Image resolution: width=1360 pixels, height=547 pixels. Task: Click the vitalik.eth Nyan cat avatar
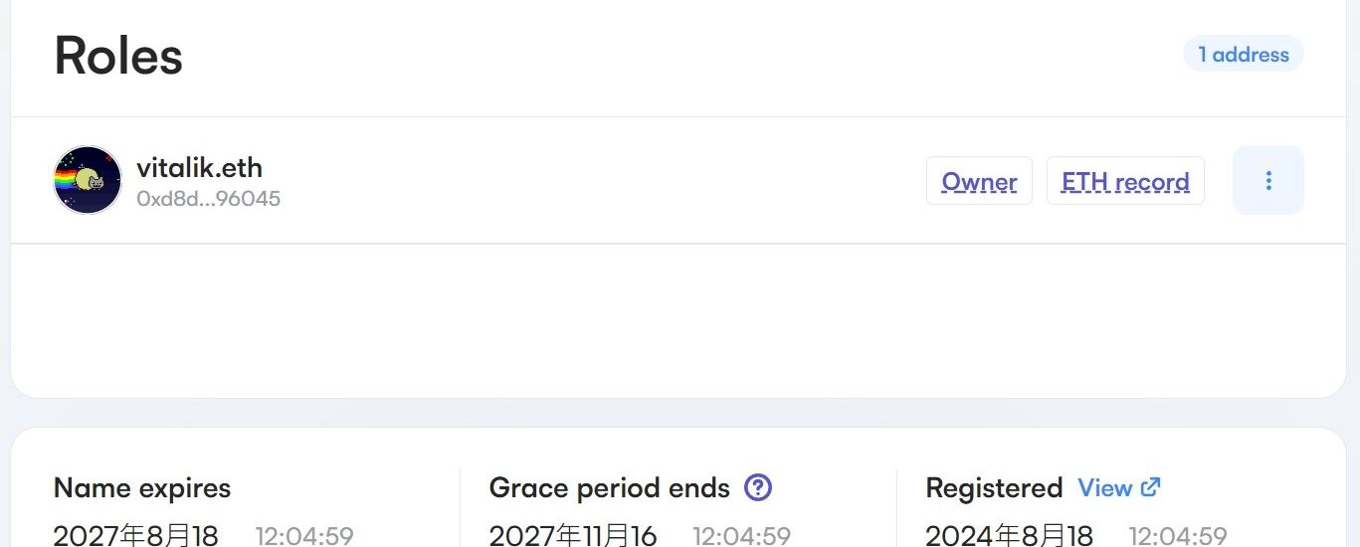tap(88, 180)
